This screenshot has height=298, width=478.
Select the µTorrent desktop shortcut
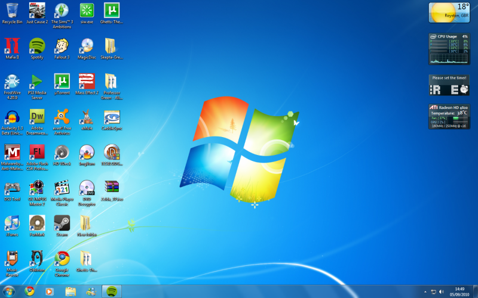[x=62, y=84]
